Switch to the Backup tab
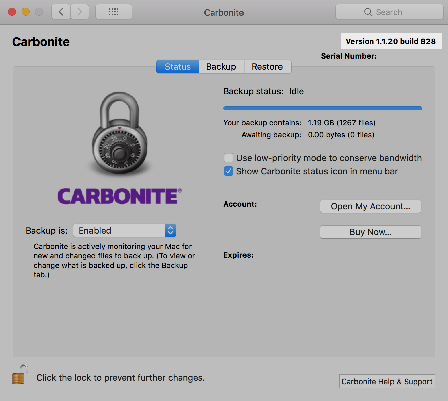Screen dimensions: 448x401 click(x=221, y=67)
